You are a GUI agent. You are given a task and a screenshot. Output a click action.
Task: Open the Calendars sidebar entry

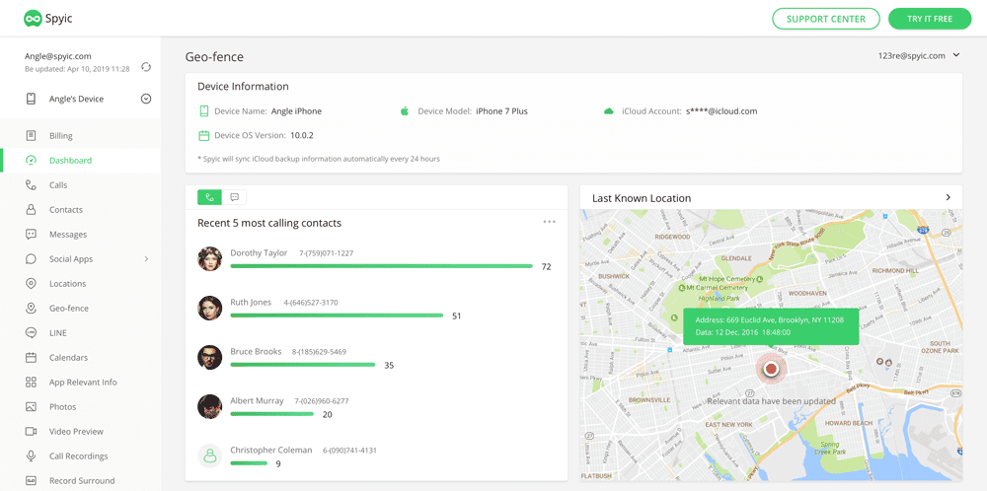68,358
